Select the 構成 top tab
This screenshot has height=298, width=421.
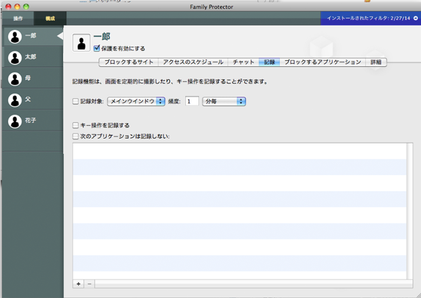(50, 18)
